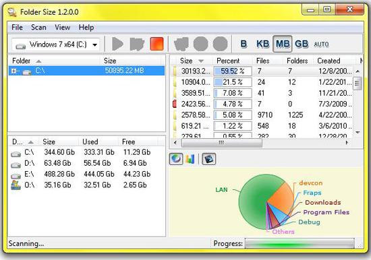Open the Help menu
This screenshot has height=260, width=371.
86,28
